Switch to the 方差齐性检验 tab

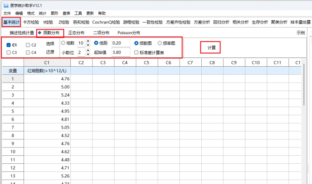pos(178,22)
